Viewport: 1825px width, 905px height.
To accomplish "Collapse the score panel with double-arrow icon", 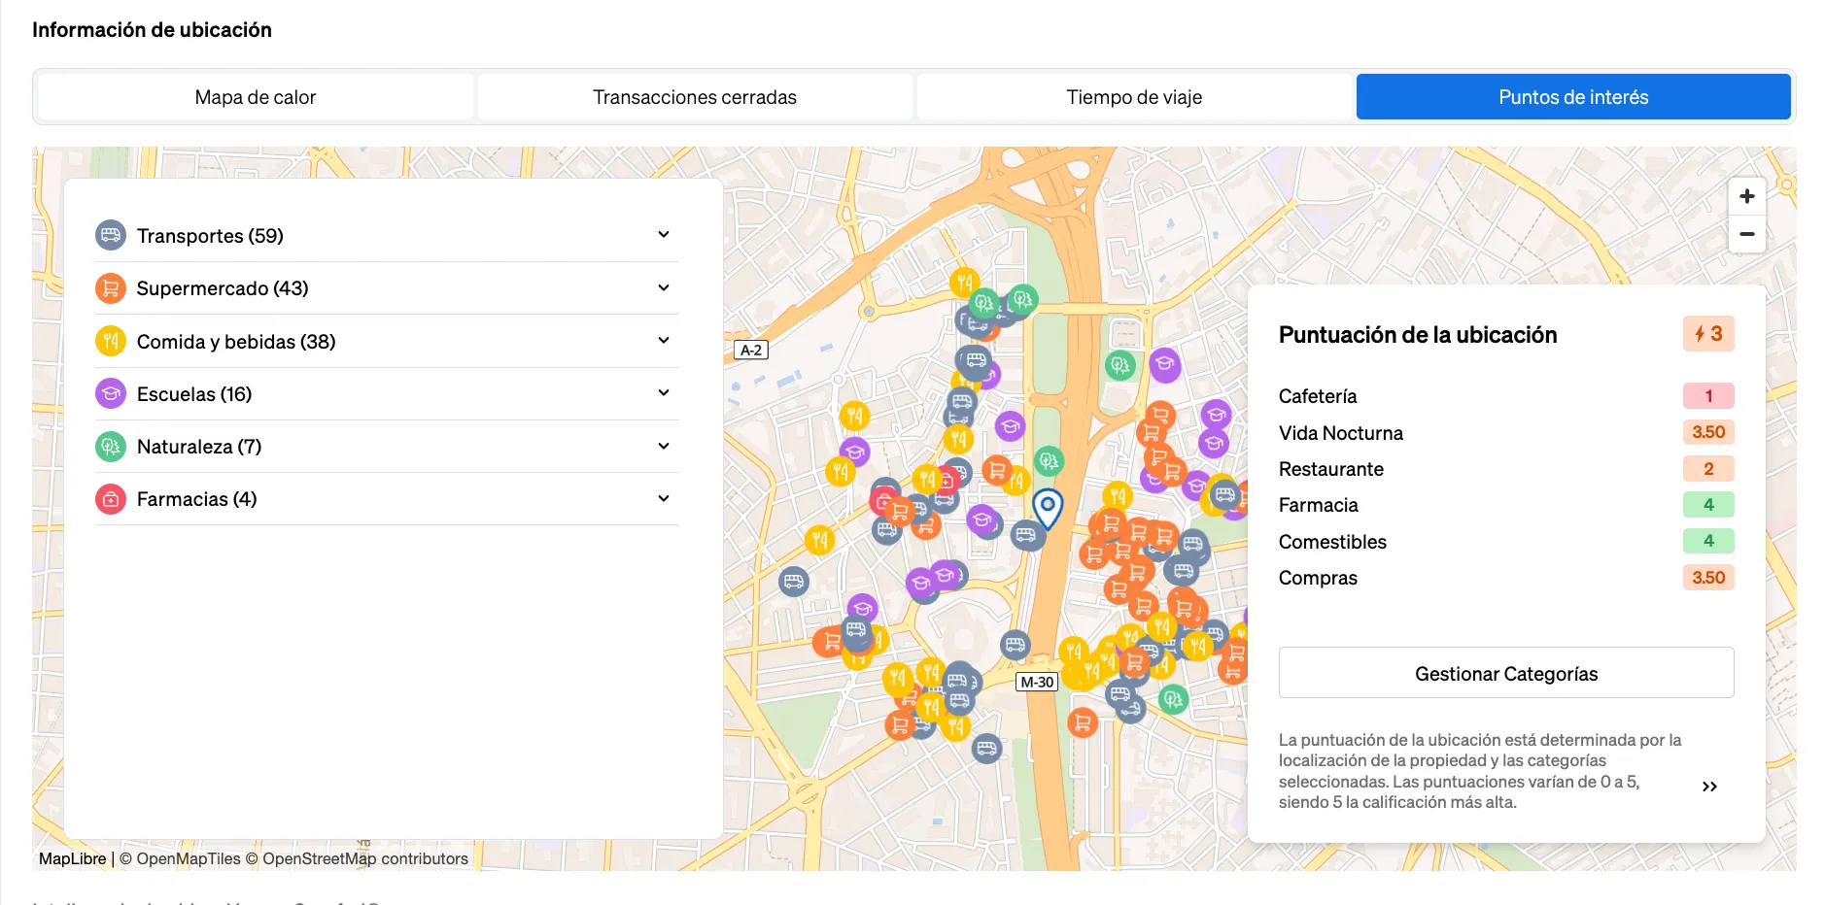I will pos(1709,787).
